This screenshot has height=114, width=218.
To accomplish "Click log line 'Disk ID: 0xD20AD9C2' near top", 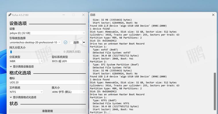I will 103,41.
